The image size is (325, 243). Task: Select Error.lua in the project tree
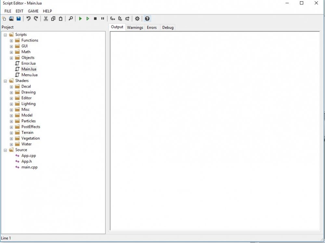coord(28,63)
